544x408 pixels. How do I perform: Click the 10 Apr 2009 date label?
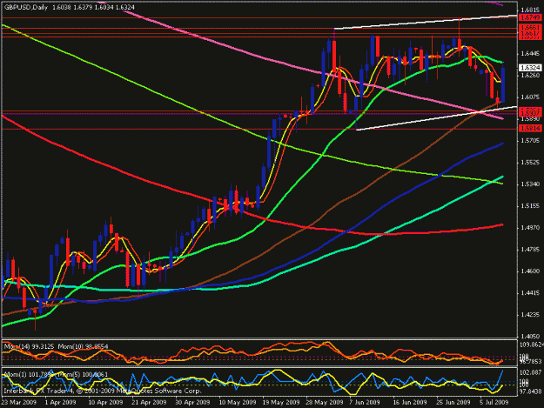105,402
